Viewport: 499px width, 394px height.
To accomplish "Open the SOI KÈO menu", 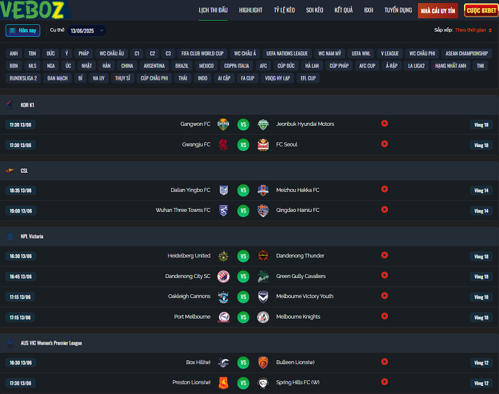I will (314, 10).
